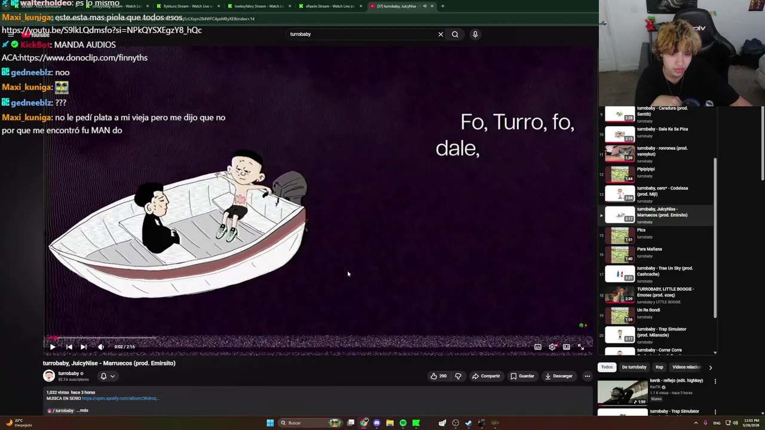Click the YouTube search magnifier button
Image resolution: width=765 pixels, height=430 pixels.
point(455,34)
